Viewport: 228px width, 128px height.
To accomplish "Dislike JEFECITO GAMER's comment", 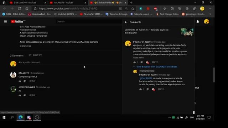I will (x=25, y=95).
